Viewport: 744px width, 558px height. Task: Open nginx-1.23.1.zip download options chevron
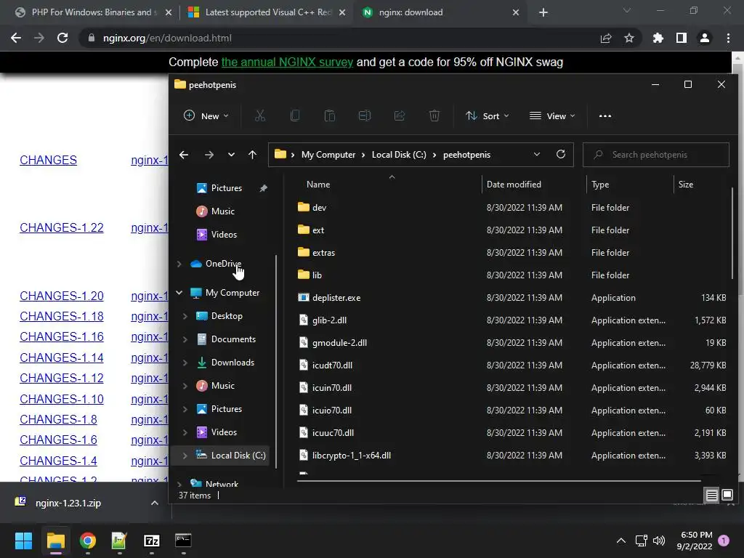click(155, 503)
